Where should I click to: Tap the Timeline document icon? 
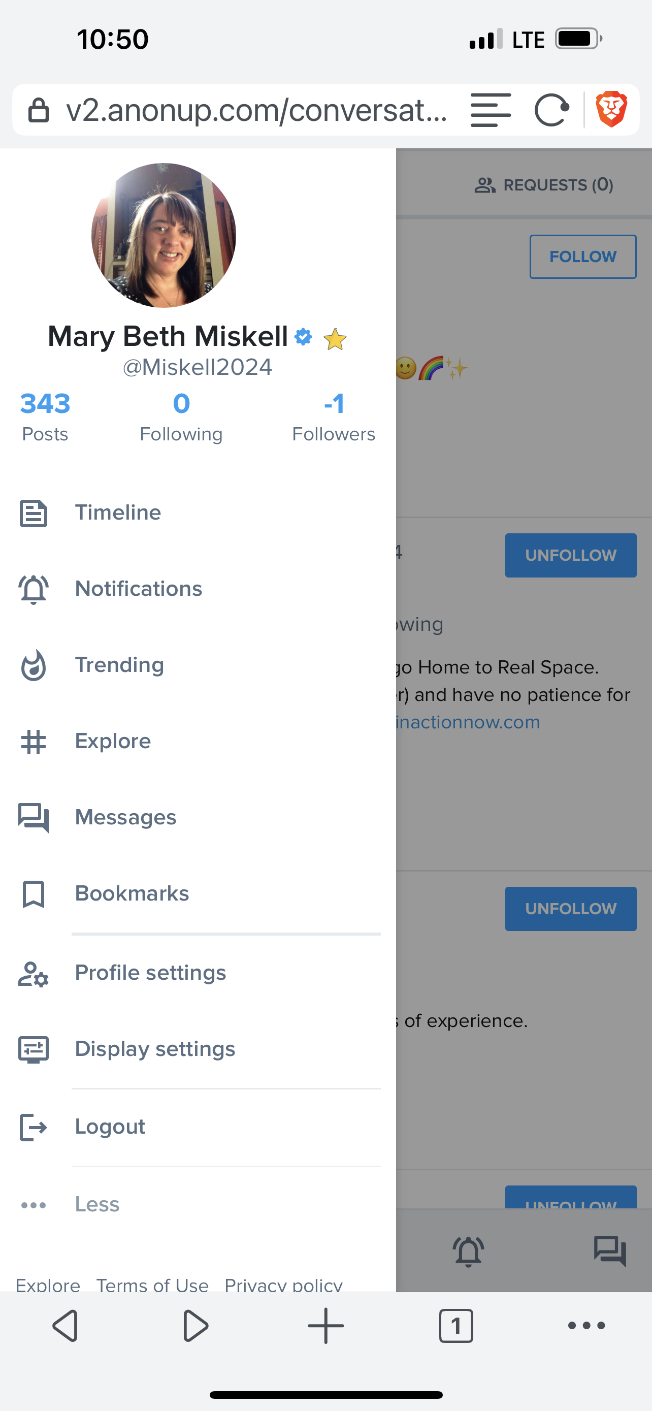pyautogui.click(x=34, y=513)
